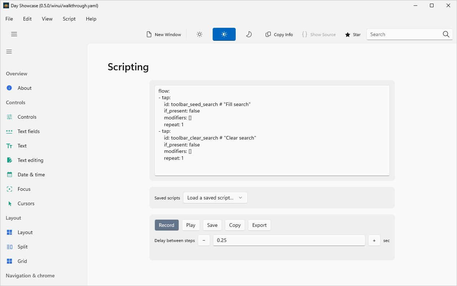Switch to light theme sun icon
457x286 pixels.
pyautogui.click(x=200, y=34)
